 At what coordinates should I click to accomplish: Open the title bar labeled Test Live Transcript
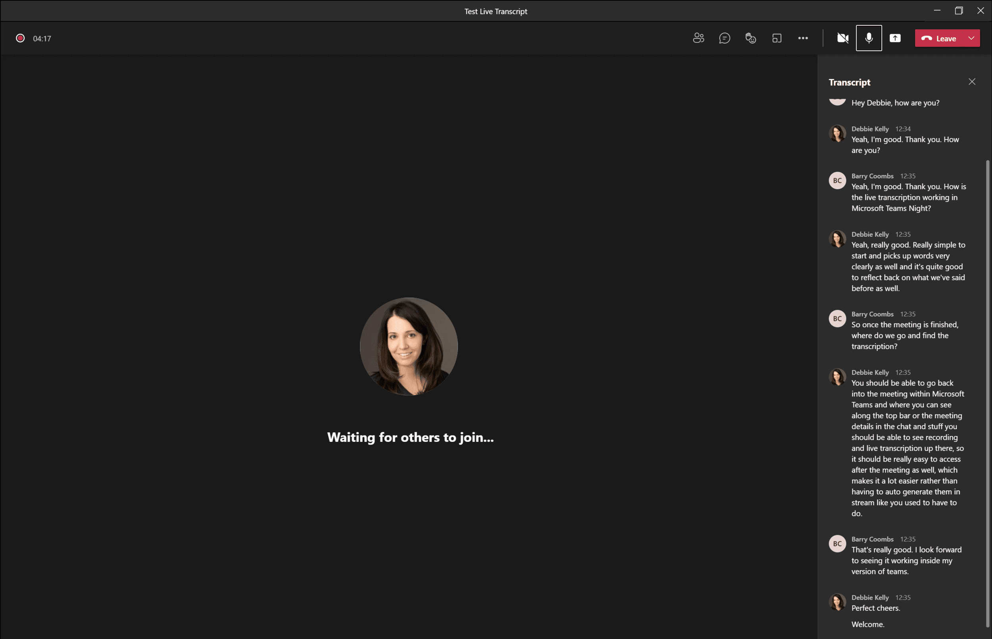[x=496, y=11]
